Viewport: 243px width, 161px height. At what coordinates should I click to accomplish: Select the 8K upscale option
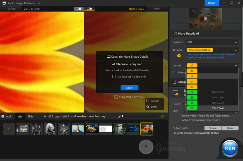192,108
